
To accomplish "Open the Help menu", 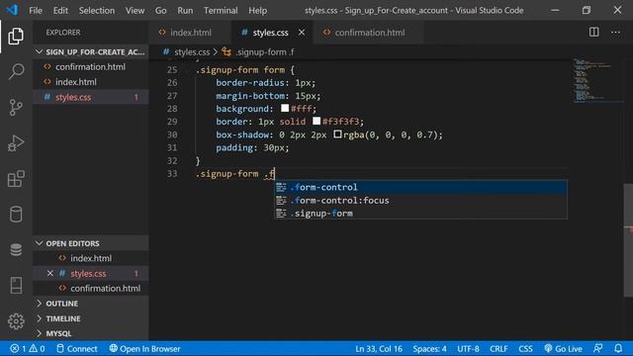I will click(257, 11).
